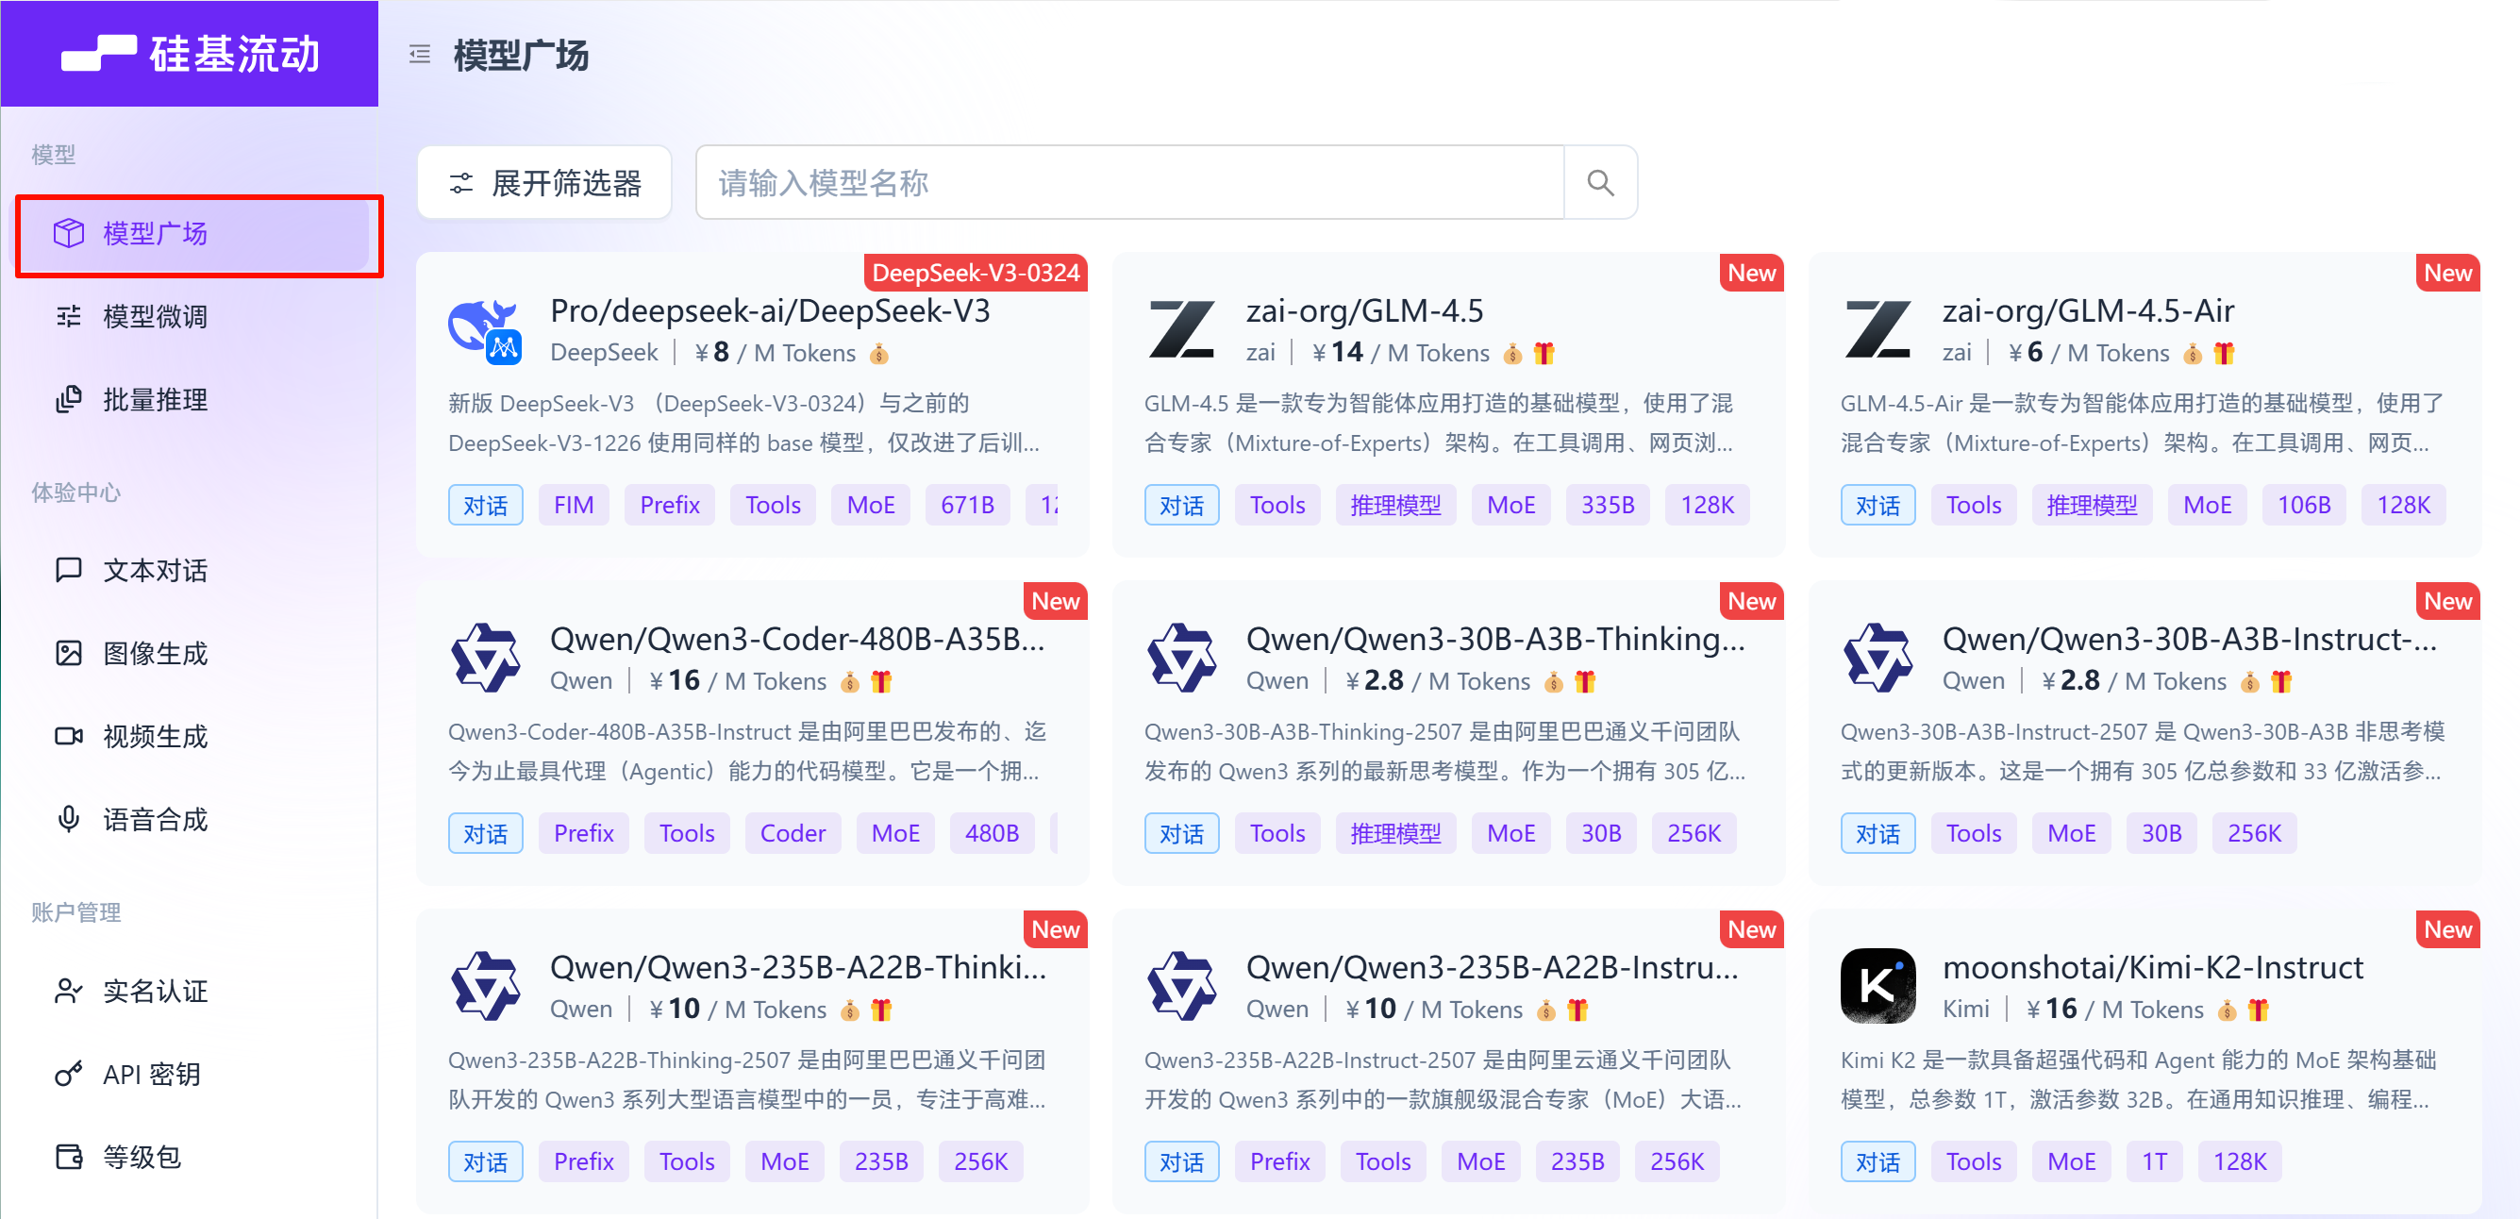The height and width of the screenshot is (1219, 2520).
Task: Click Qwen3-235B-A22B-Thinking Qwen logo
Action: [x=485, y=986]
